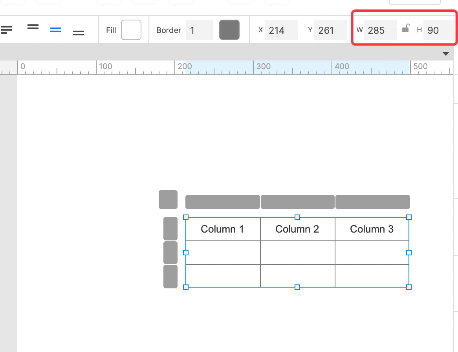This screenshot has height=352, width=458.
Task: Toggle the aspect ratio lock icon
Action: coord(406,28)
